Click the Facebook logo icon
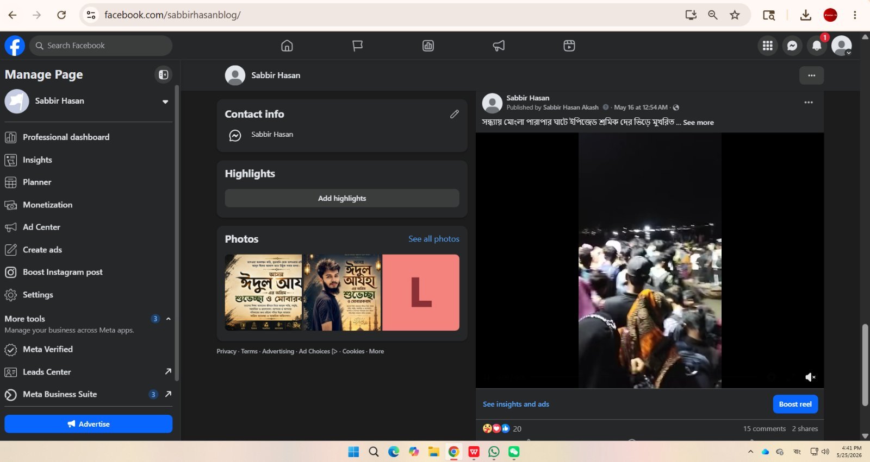The height and width of the screenshot is (462, 870). (15, 46)
